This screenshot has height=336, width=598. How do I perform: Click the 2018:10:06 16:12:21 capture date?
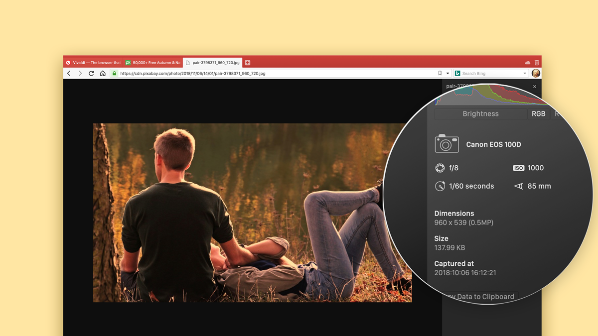pyautogui.click(x=465, y=273)
